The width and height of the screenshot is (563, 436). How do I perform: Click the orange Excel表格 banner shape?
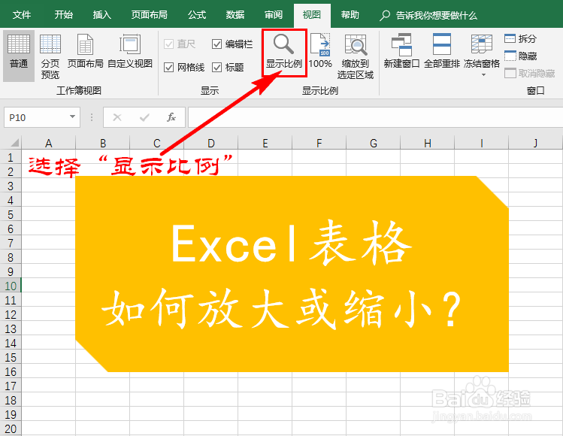pos(292,274)
